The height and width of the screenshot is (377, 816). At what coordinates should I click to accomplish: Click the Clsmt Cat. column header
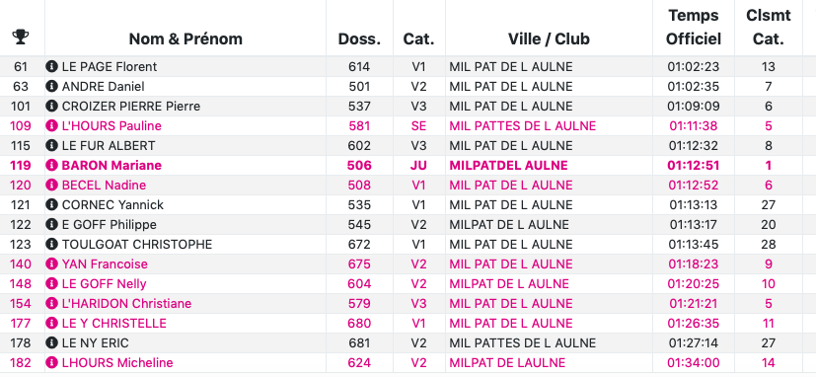click(x=769, y=27)
